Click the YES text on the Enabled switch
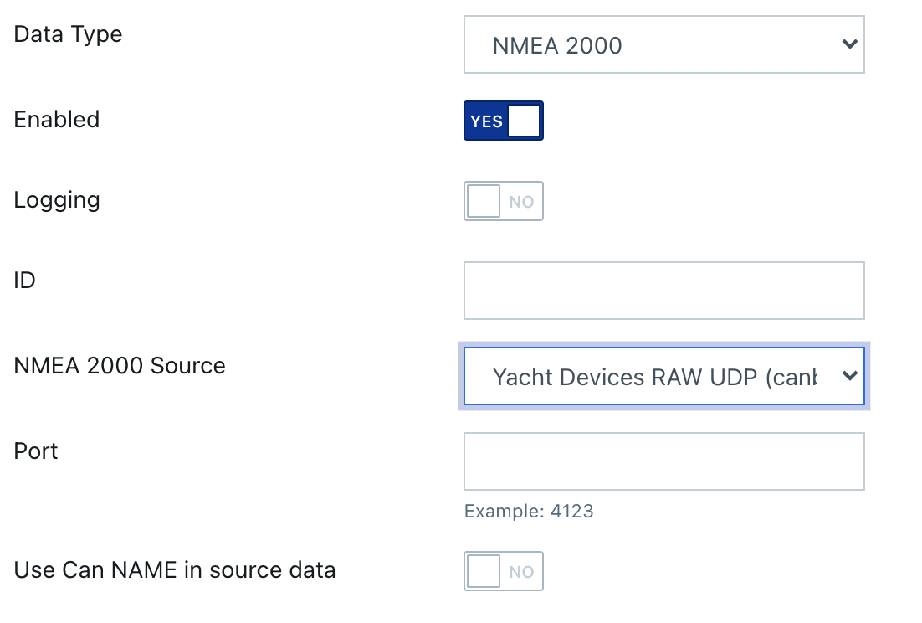The image size is (922, 623). coord(486,121)
